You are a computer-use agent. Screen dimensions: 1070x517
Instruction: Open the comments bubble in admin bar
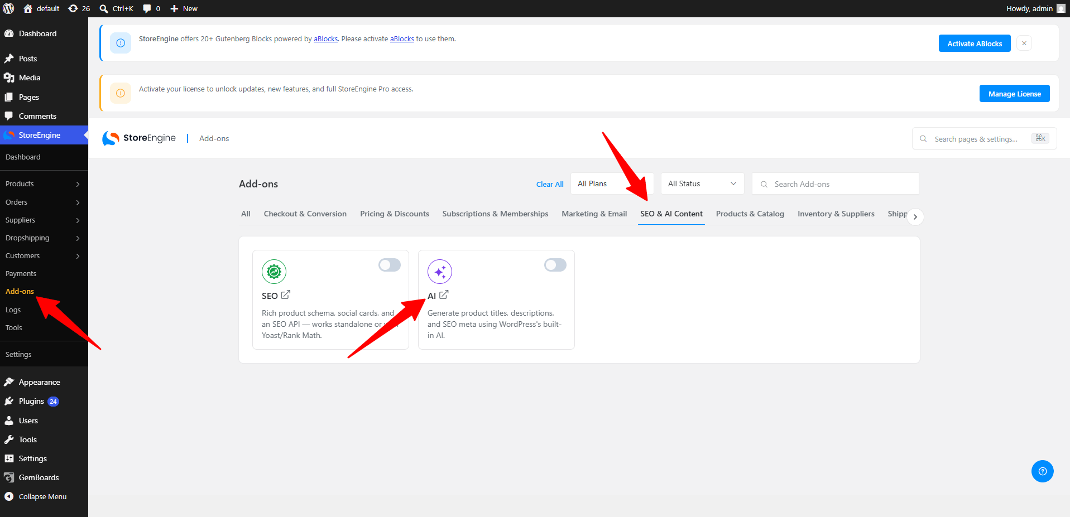(151, 8)
